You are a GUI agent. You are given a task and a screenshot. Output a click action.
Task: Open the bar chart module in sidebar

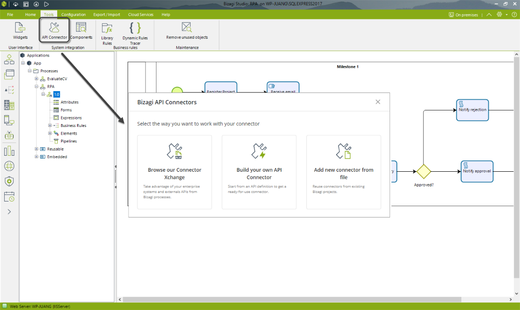click(9, 151)
